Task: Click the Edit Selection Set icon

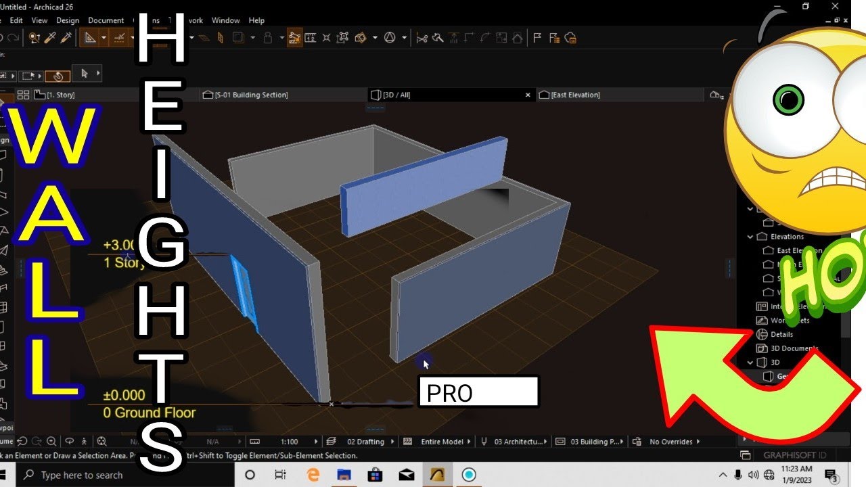Action: click(x=344, y=38)
